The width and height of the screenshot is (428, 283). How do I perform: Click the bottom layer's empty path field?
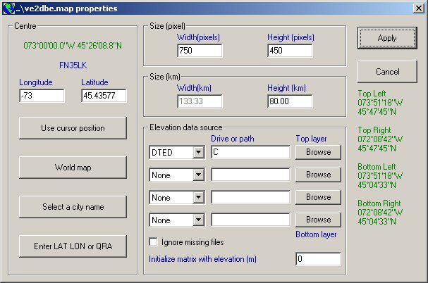click(250, 220)
